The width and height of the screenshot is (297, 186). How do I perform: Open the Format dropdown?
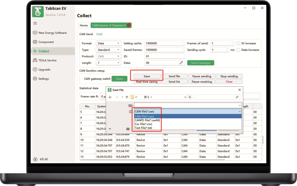109,43
